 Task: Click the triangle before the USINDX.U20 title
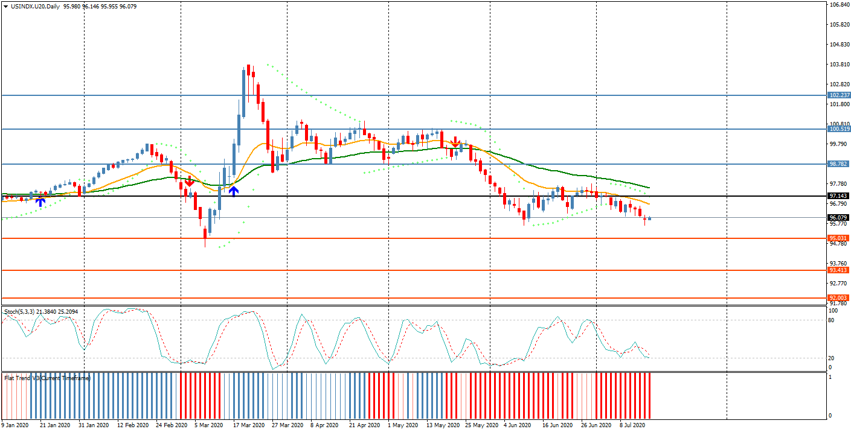coord(6,6)
